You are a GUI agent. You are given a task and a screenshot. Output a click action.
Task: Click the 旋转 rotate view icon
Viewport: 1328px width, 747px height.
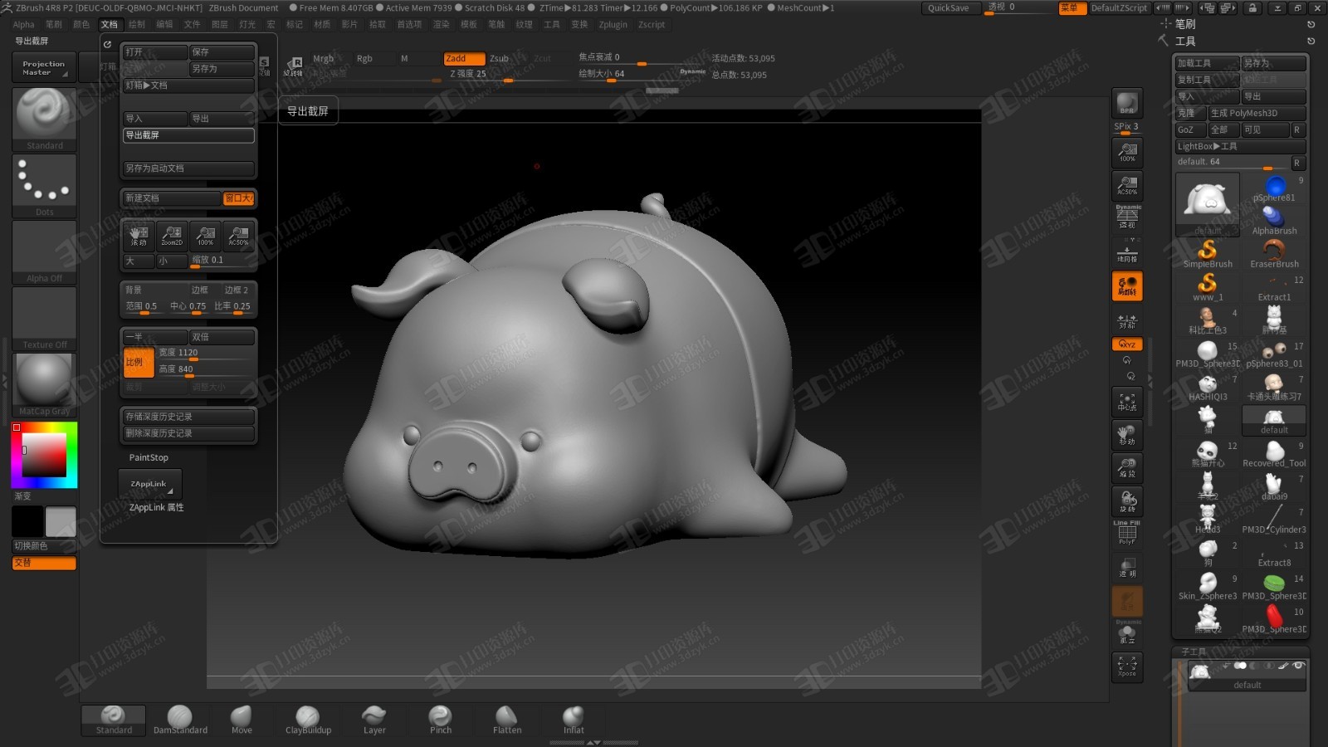[x=1127, y=501]
